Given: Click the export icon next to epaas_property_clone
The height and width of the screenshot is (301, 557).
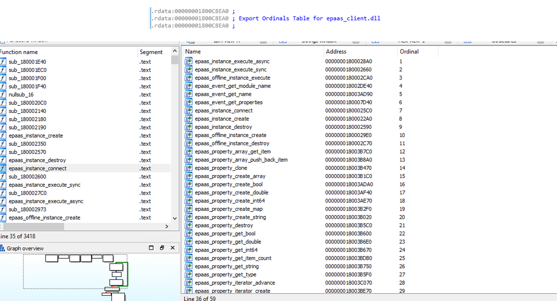Looking at the screenshot, I should coord(188,168).
